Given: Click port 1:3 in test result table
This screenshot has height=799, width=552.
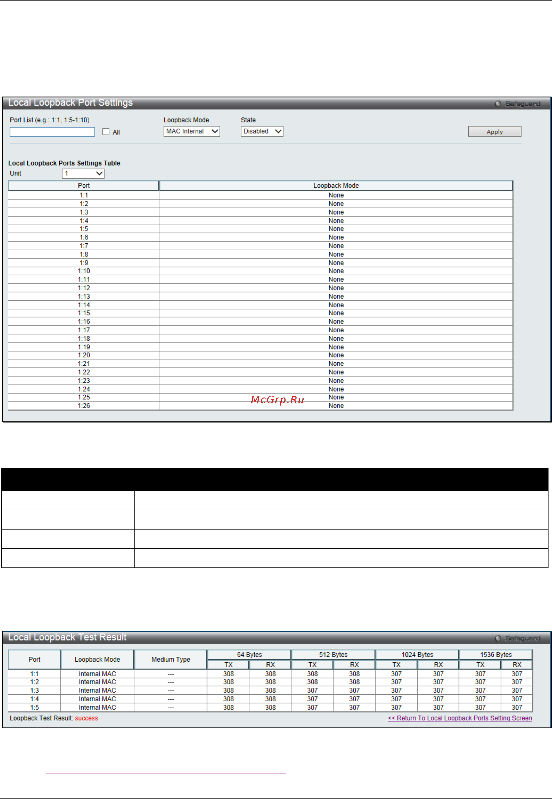Looking at the screenshot, I should coord(34,690).
